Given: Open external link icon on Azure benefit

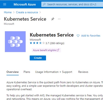Looking at the screenshot, I should click(x=58, y=50).
